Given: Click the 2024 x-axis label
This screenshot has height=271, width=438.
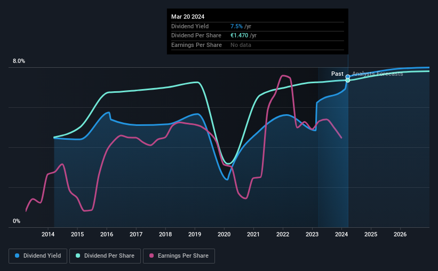Looking at the screenshot, I should [341, 234].
